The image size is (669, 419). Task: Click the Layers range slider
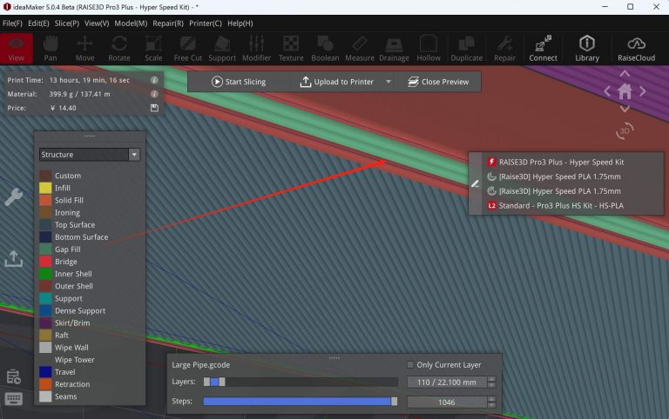pyautogui.click(x=301, y=382)
